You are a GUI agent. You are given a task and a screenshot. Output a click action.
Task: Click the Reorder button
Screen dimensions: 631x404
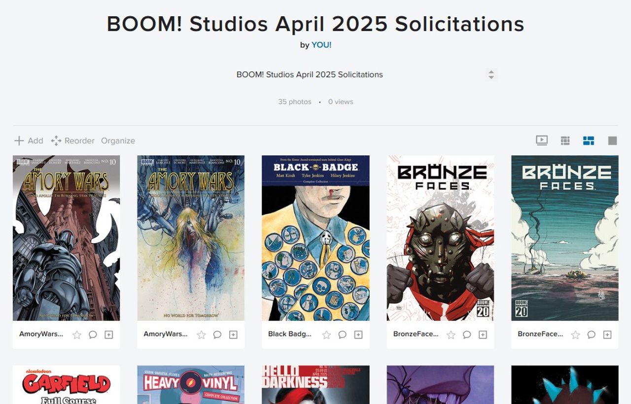pos(72,141)
